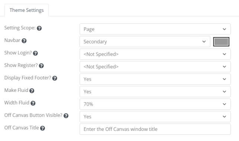Open the Display Fixed Footer? dropdown
Screen dimensions: 239x141
[x=155, y=79]
